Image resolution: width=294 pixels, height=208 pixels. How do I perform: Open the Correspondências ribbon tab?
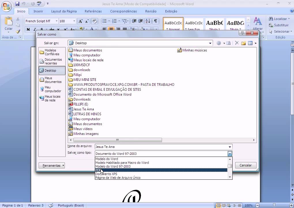tap(123, 11)
